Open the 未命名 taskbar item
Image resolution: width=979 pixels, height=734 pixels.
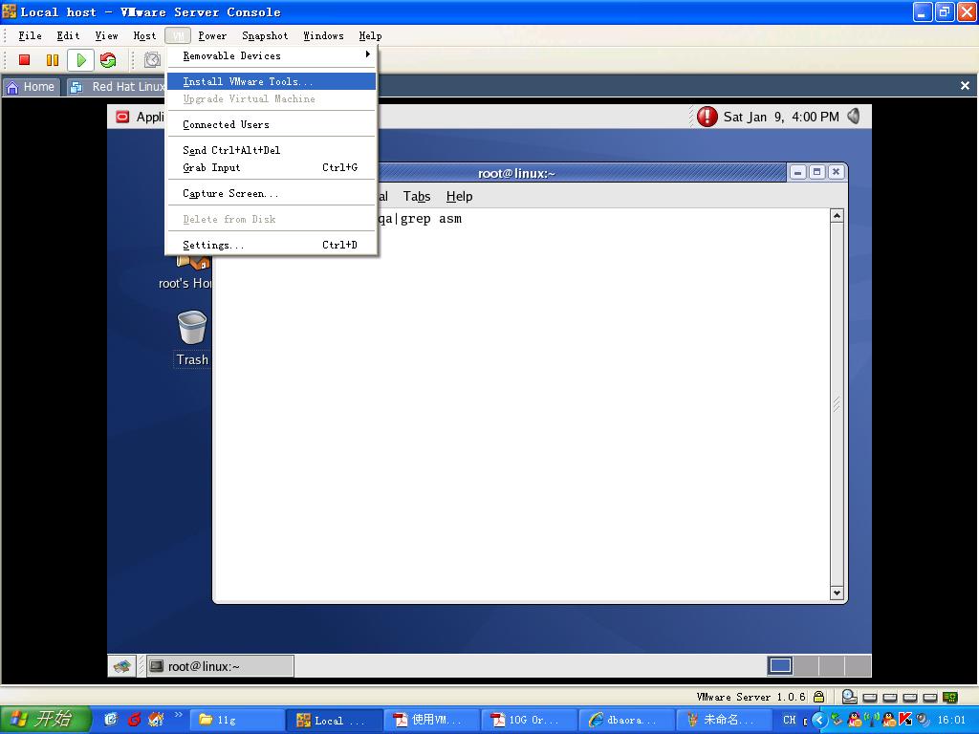point(724,720)
